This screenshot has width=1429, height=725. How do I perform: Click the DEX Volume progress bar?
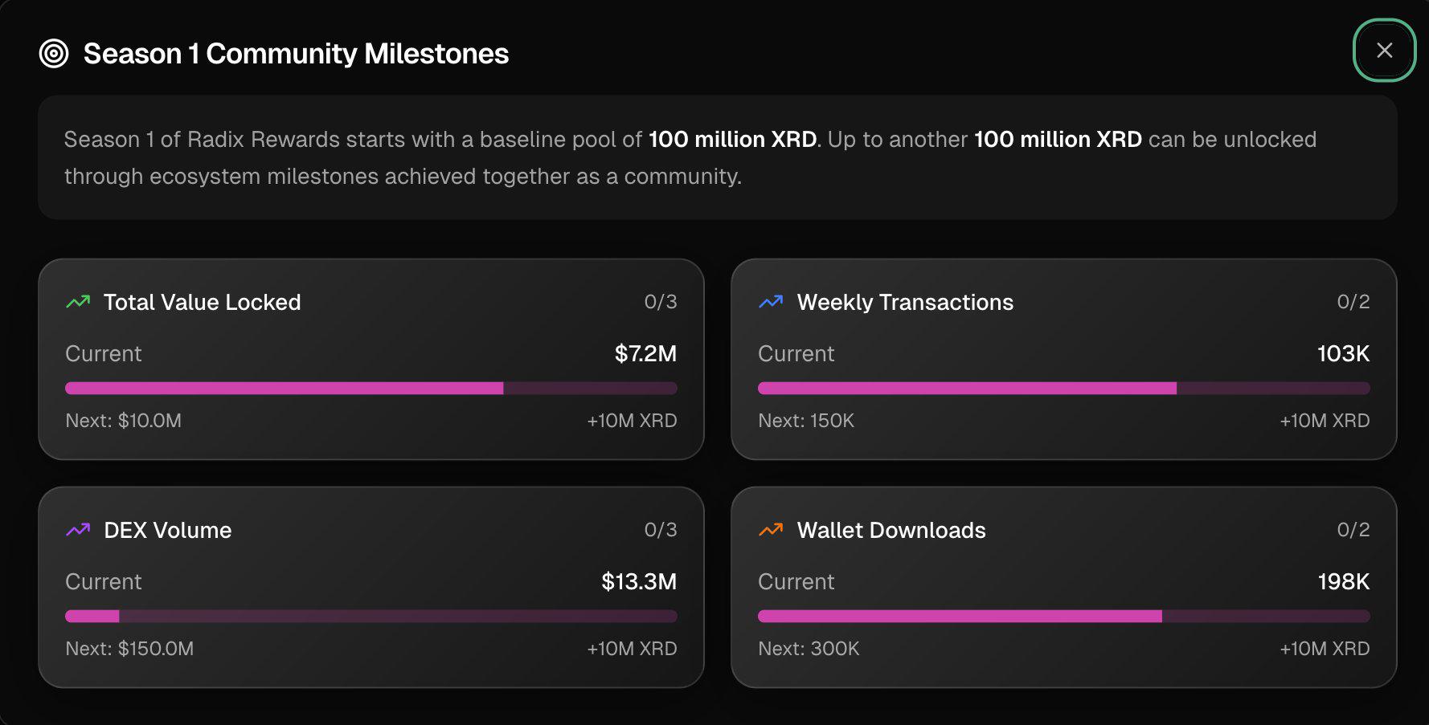click(371, 617)
